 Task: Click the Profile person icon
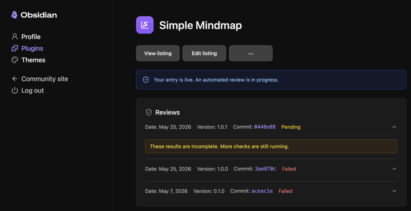(x=15, y=37)
